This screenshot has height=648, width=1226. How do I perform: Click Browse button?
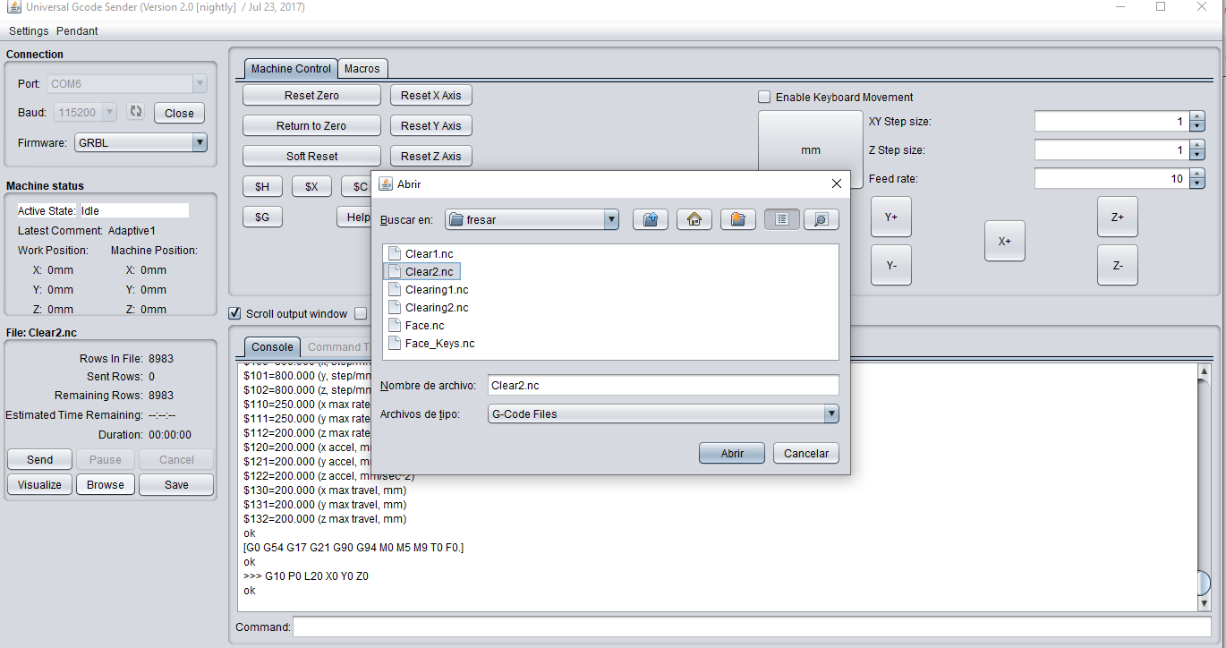coord(106,484)
